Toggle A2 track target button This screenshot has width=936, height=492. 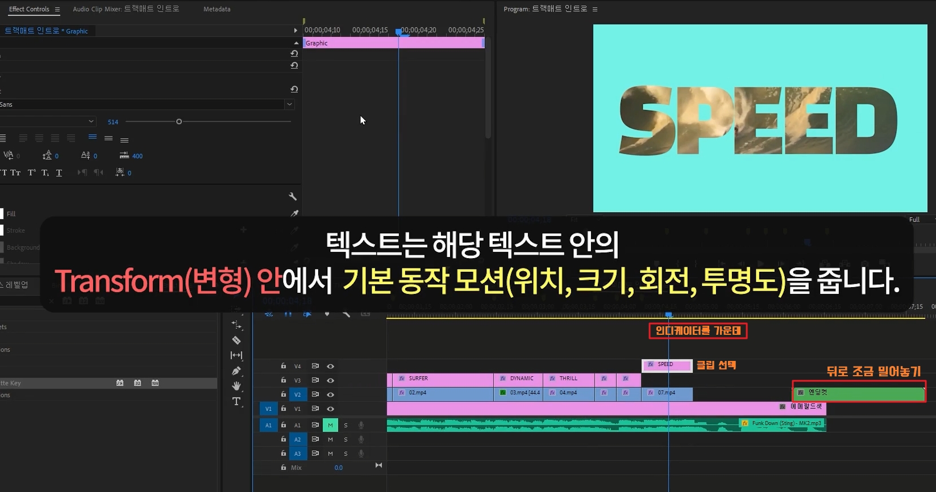tap(297, 439)
